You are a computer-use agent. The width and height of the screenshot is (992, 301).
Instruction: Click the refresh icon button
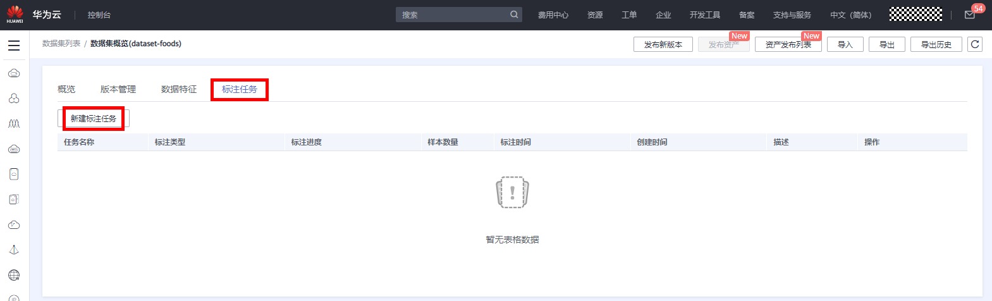[x=975, y=44]
